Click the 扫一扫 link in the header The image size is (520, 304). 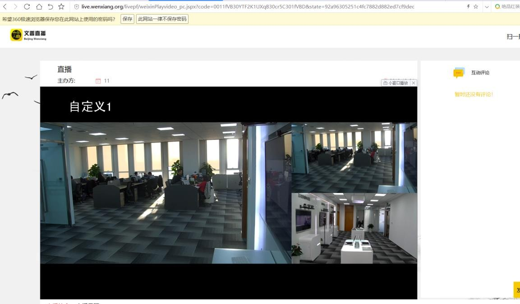[513, 37]
